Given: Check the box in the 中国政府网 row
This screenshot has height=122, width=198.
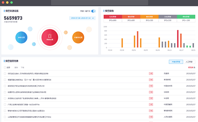Looking at the screenshot, I should [5, 86].
